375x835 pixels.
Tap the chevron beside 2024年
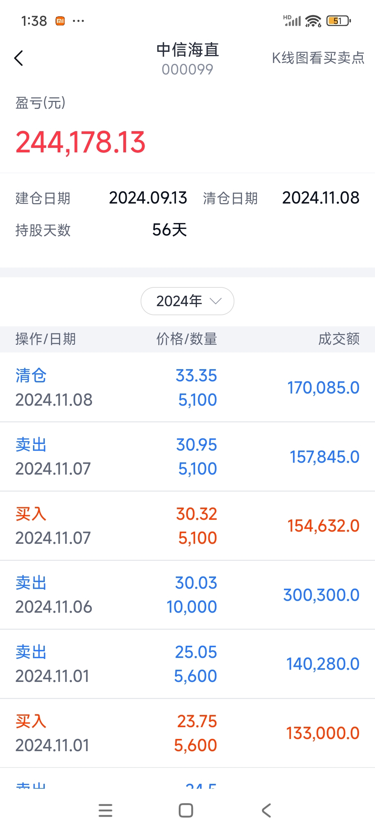pos(216,301)
